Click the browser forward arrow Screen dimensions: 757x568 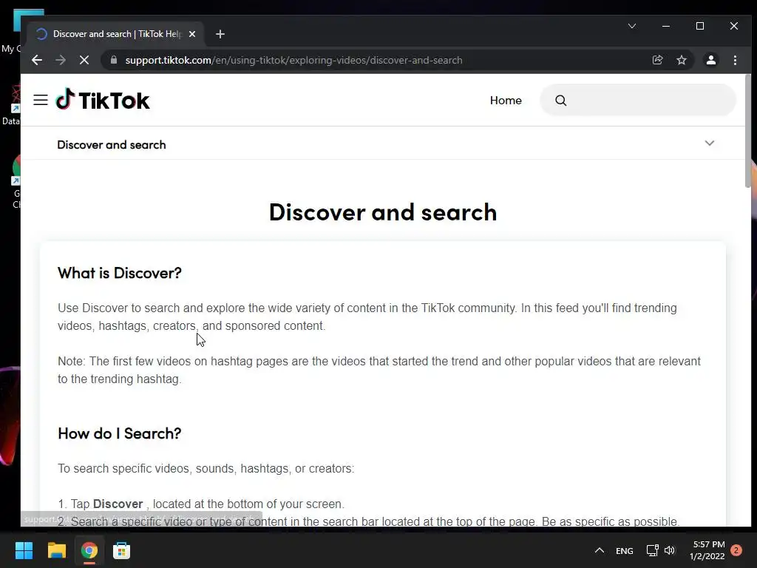tap(61, 60)
